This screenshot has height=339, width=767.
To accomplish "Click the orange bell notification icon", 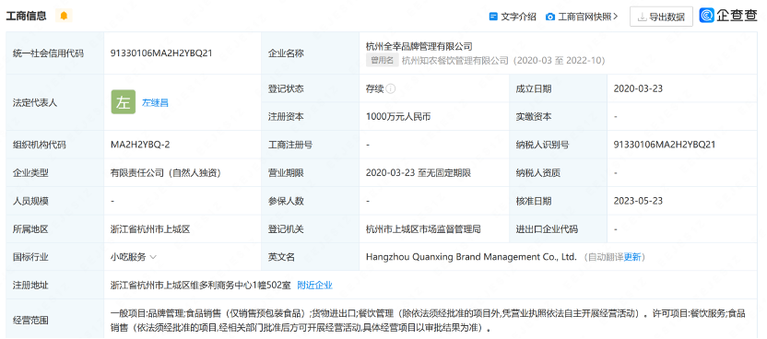I will click(64, 16).
